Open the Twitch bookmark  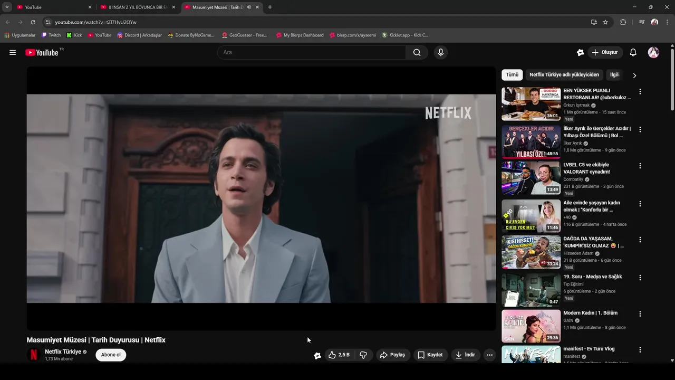point(51,35)
